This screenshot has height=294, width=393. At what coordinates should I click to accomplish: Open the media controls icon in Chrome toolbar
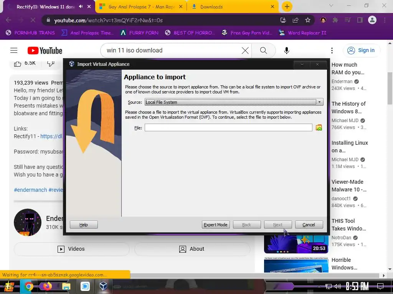click(x=347, y=20)
